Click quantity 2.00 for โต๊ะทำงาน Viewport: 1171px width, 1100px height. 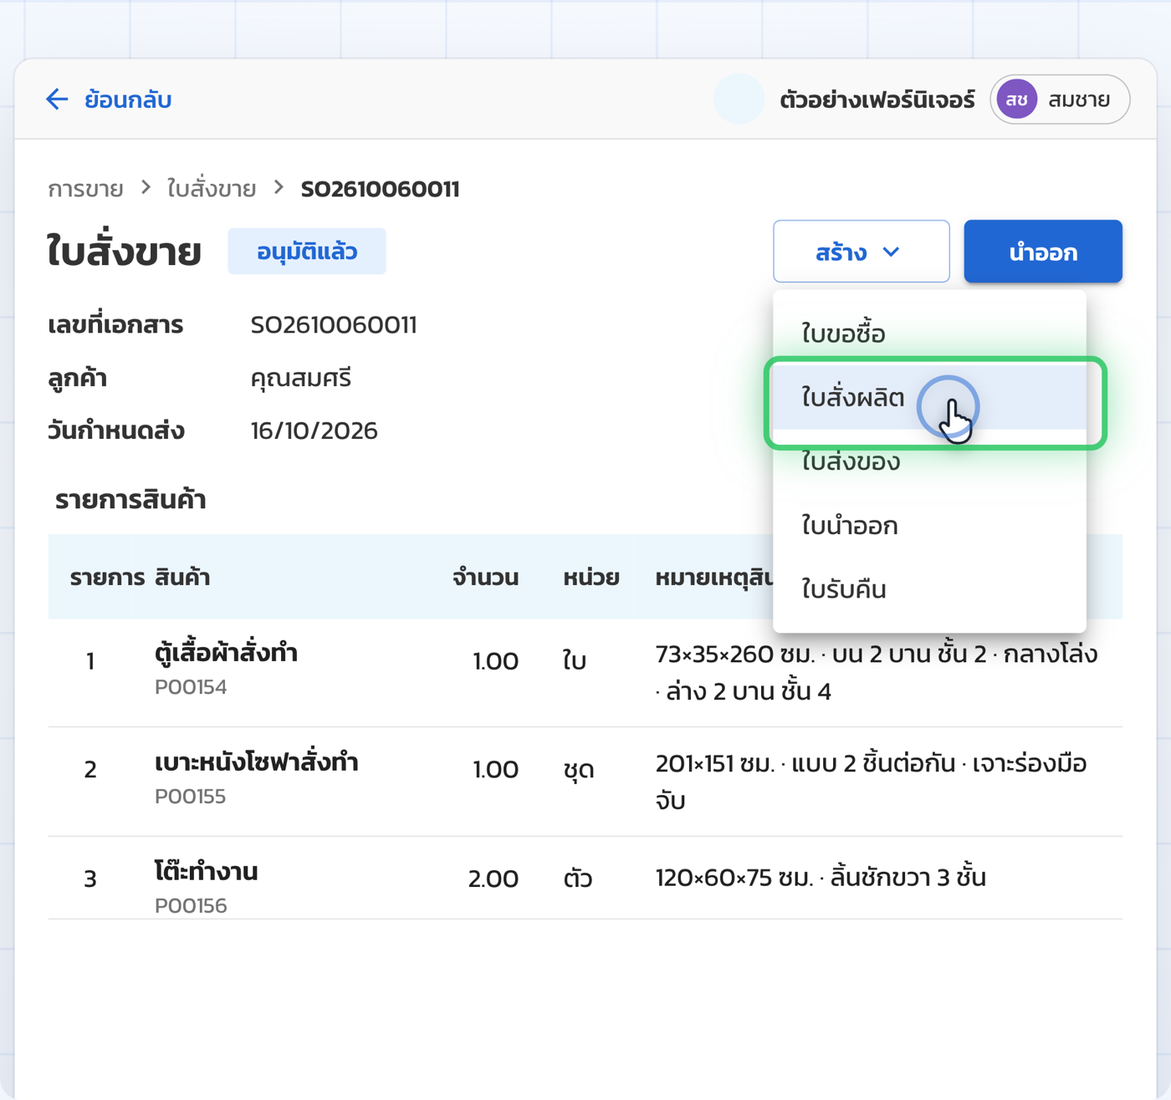click(x=493, y=878)
